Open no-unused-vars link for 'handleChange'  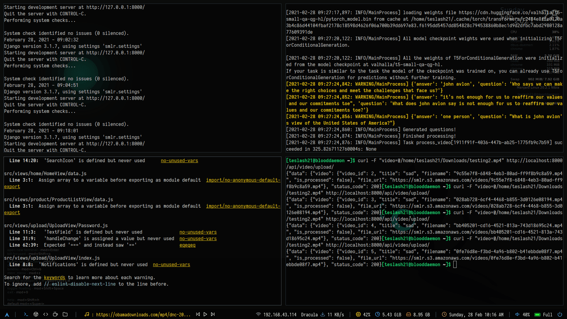pyautogui.click(x=198, y=239)
